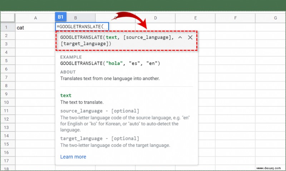Select cell F8

(235, 85)
